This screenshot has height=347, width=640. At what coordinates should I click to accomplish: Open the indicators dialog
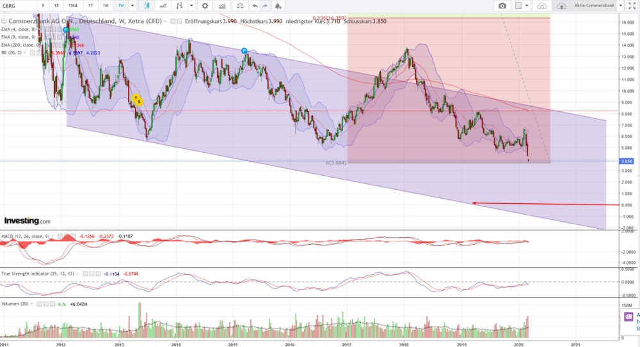tap(222, 6)
